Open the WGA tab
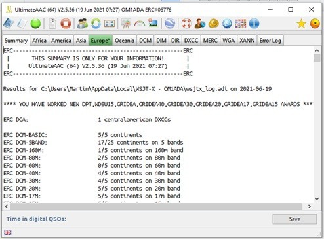This screenshot has height=239, width=324. tap(228, 41)
